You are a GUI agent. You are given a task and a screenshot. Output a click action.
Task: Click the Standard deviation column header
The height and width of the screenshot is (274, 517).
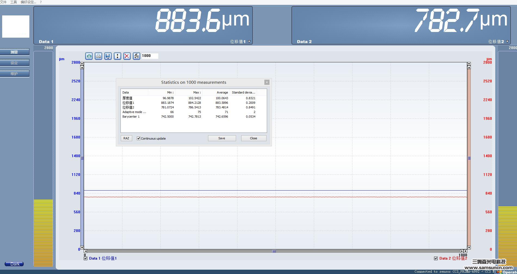click(x=243, y=92)
